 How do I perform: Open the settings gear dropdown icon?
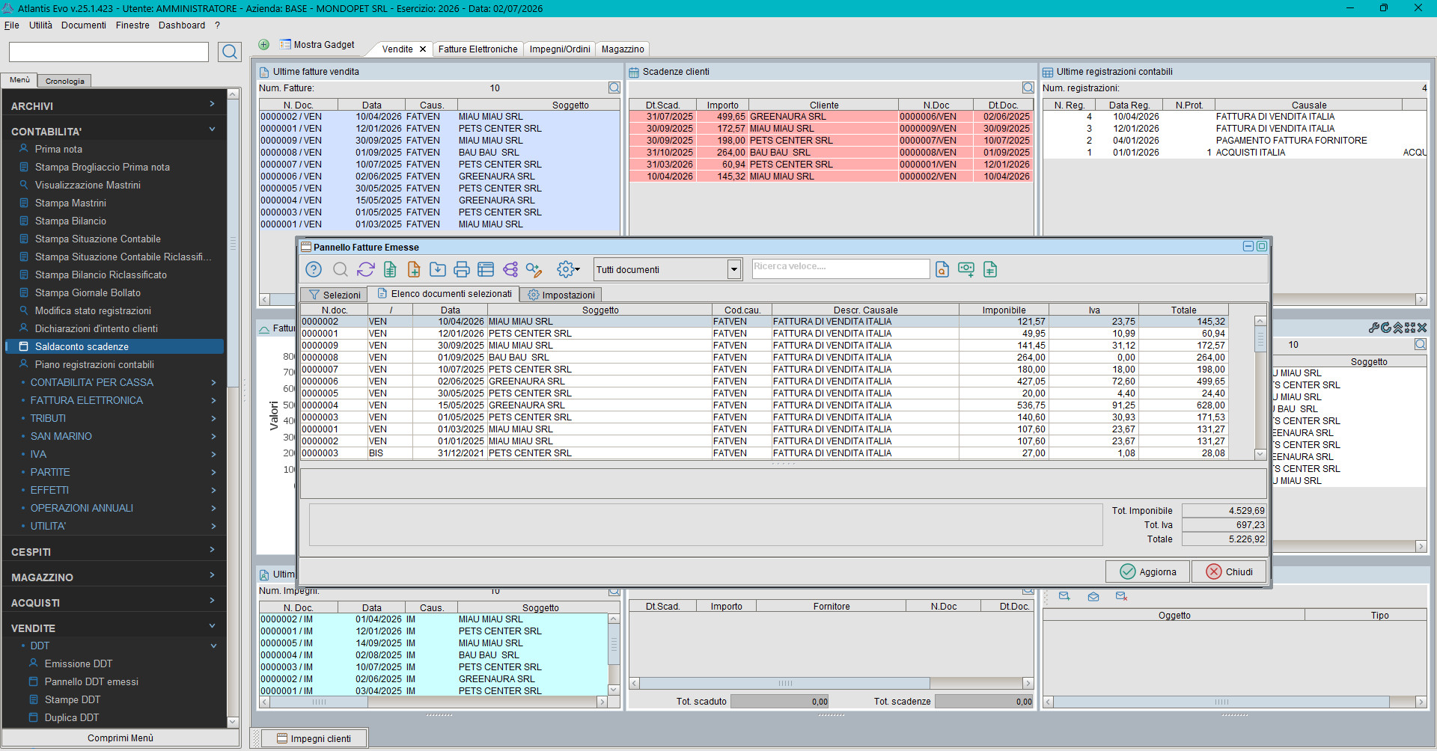click(569, 269)
